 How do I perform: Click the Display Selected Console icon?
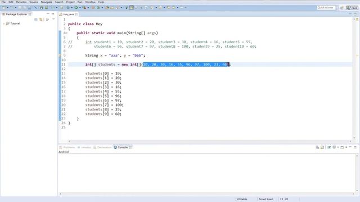pyautogui.click(x=334, y=147)
